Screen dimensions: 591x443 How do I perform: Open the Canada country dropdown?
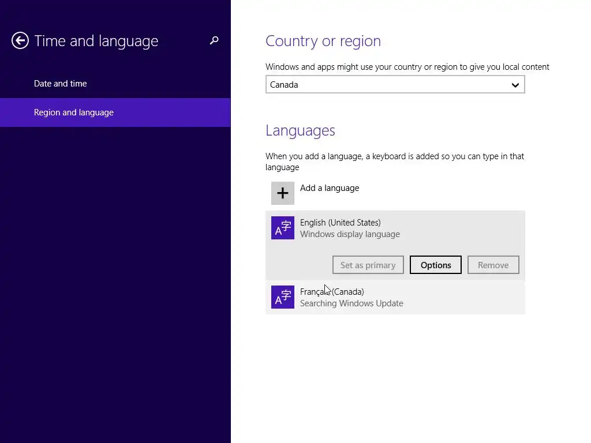[x=395, y=84]
